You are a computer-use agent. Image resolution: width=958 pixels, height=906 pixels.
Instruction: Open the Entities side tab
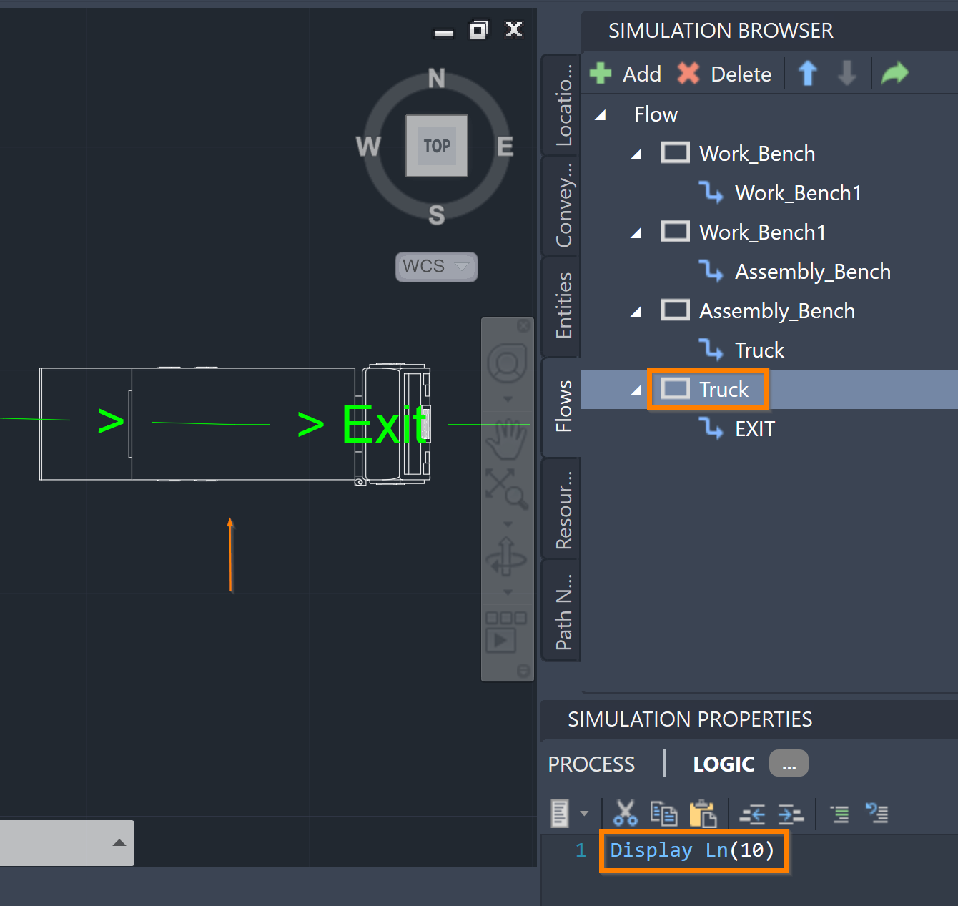(563, 305)
